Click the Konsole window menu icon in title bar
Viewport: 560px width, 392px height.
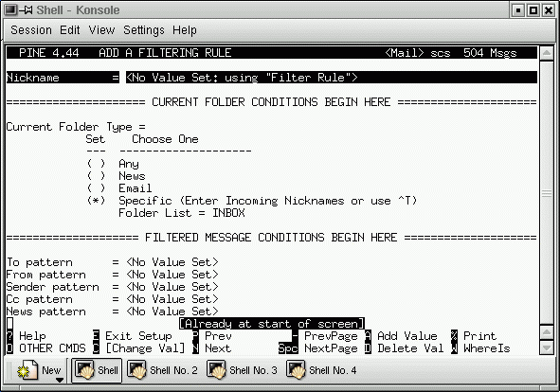[x=10, y=10]
